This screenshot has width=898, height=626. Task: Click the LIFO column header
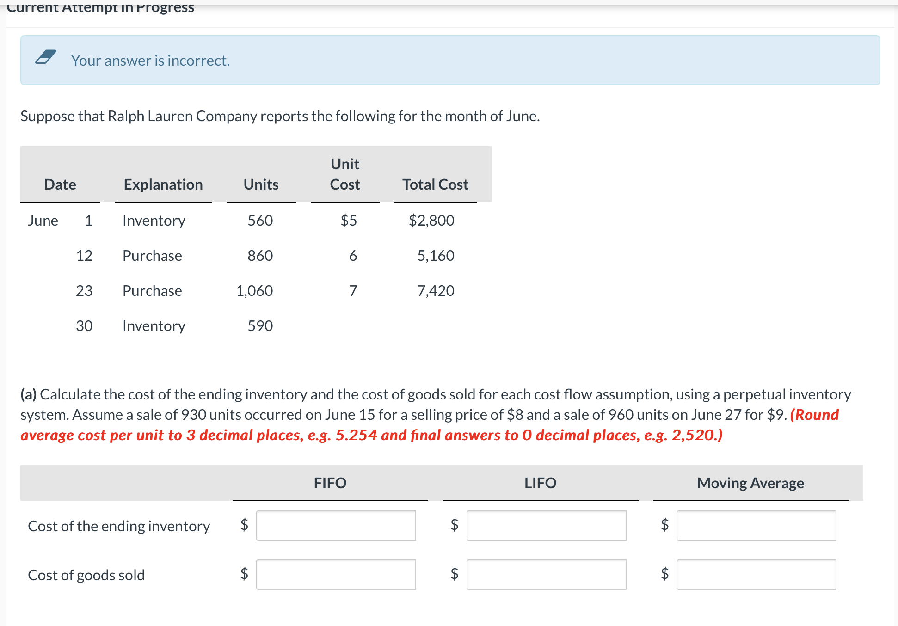click(x=540, y=483)
